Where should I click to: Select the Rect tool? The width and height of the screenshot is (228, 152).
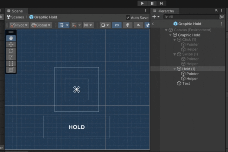[11, 64]
